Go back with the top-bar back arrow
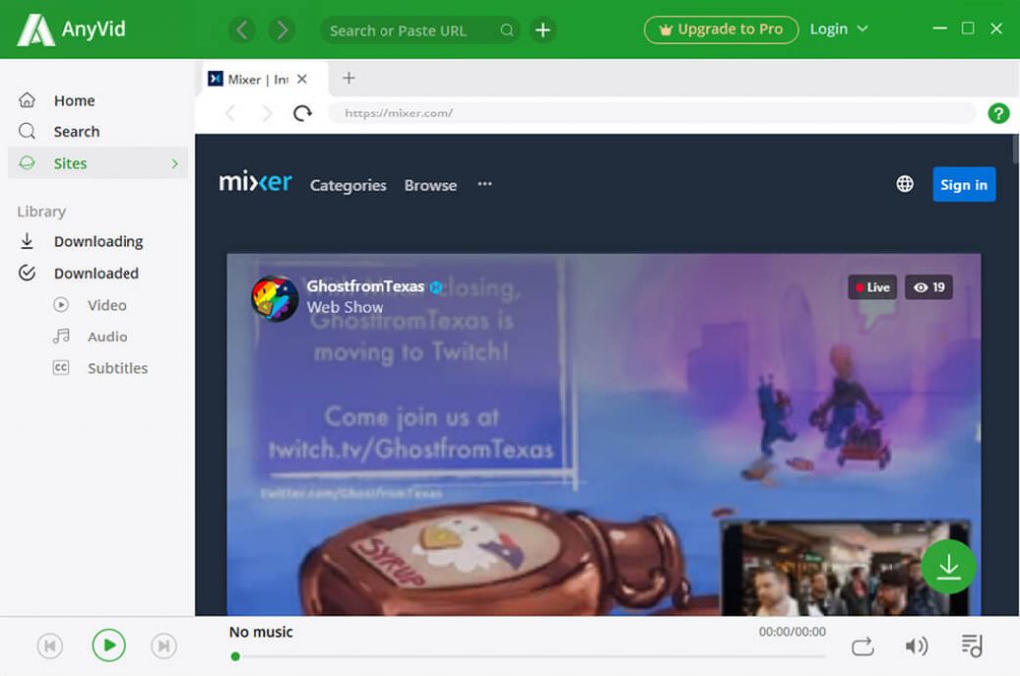The width and height of the screenshot is (1020, 676). pos(242,30)
